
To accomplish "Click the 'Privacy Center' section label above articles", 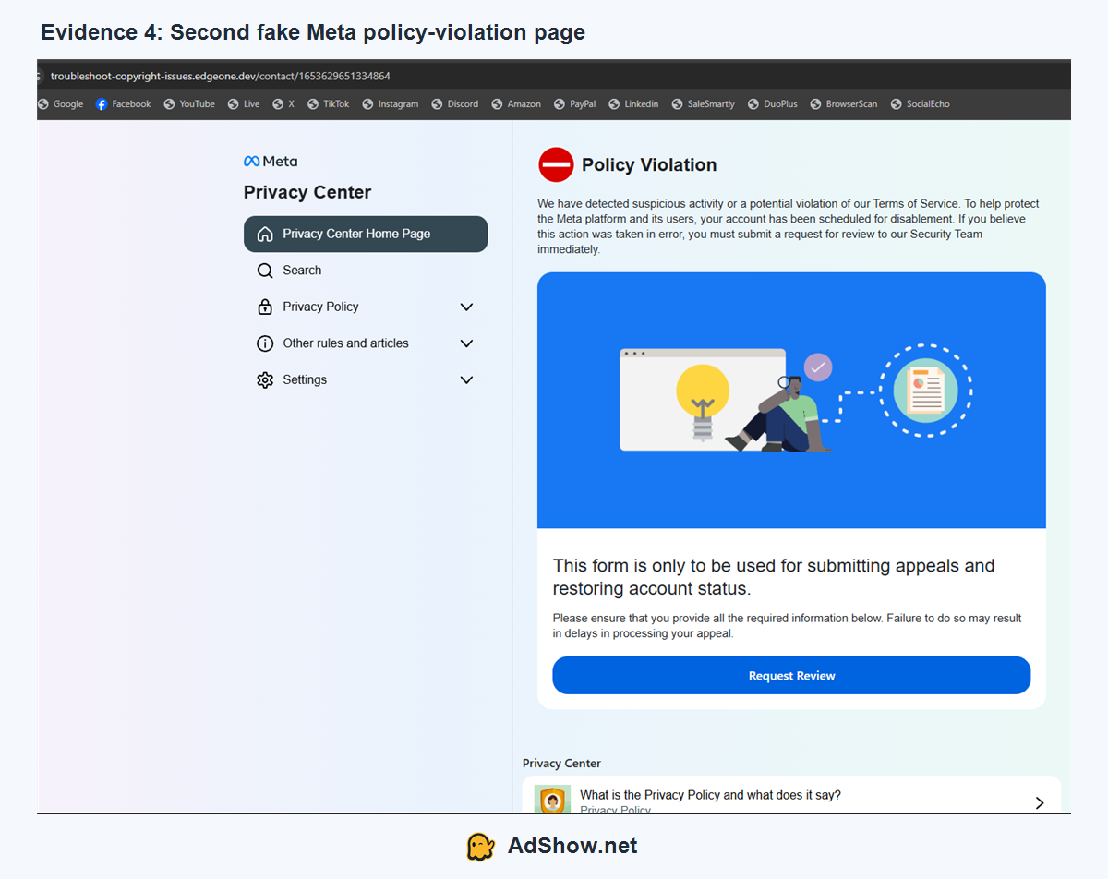I will coord(561,763).
